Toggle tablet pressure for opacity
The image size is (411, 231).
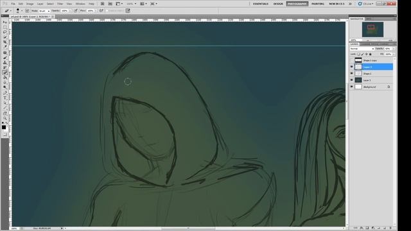pyautogui.click(x=76, y=11)
